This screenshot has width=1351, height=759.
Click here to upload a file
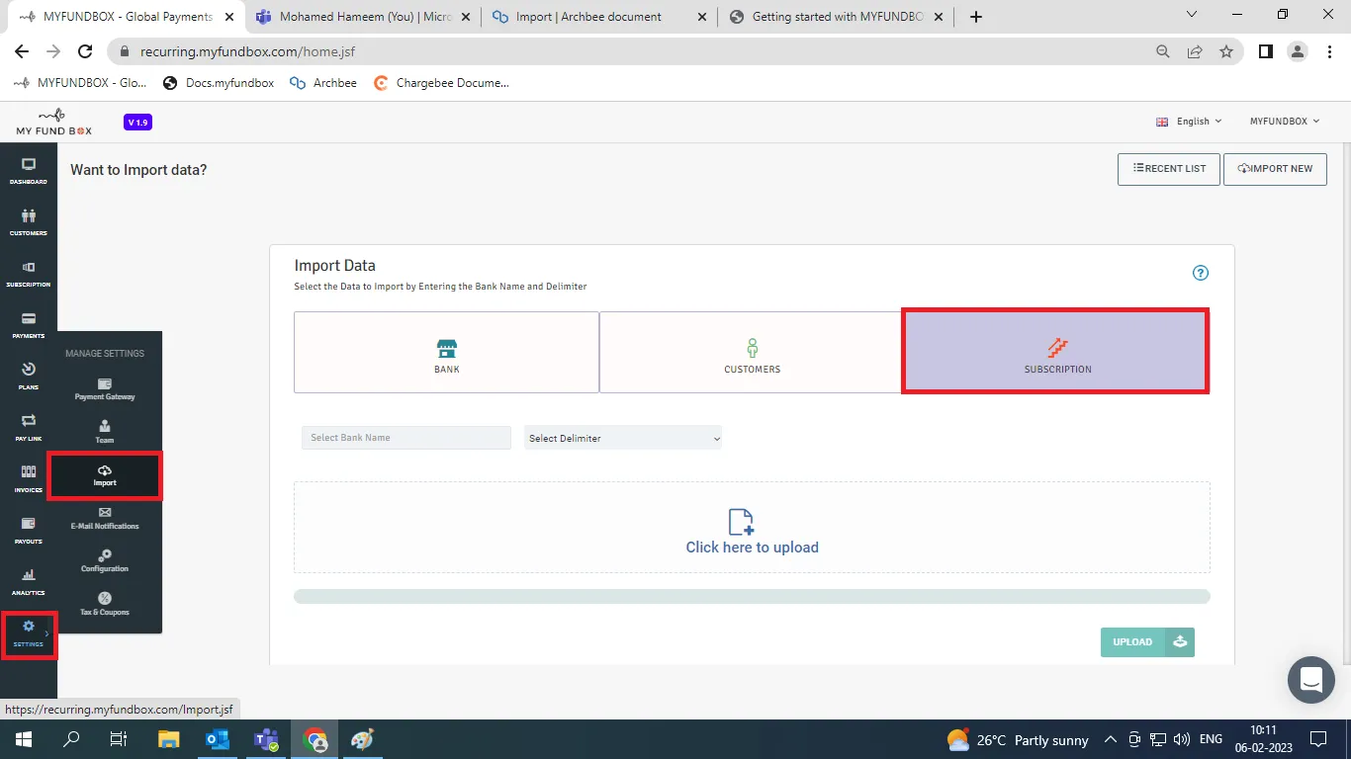[752, 528]
